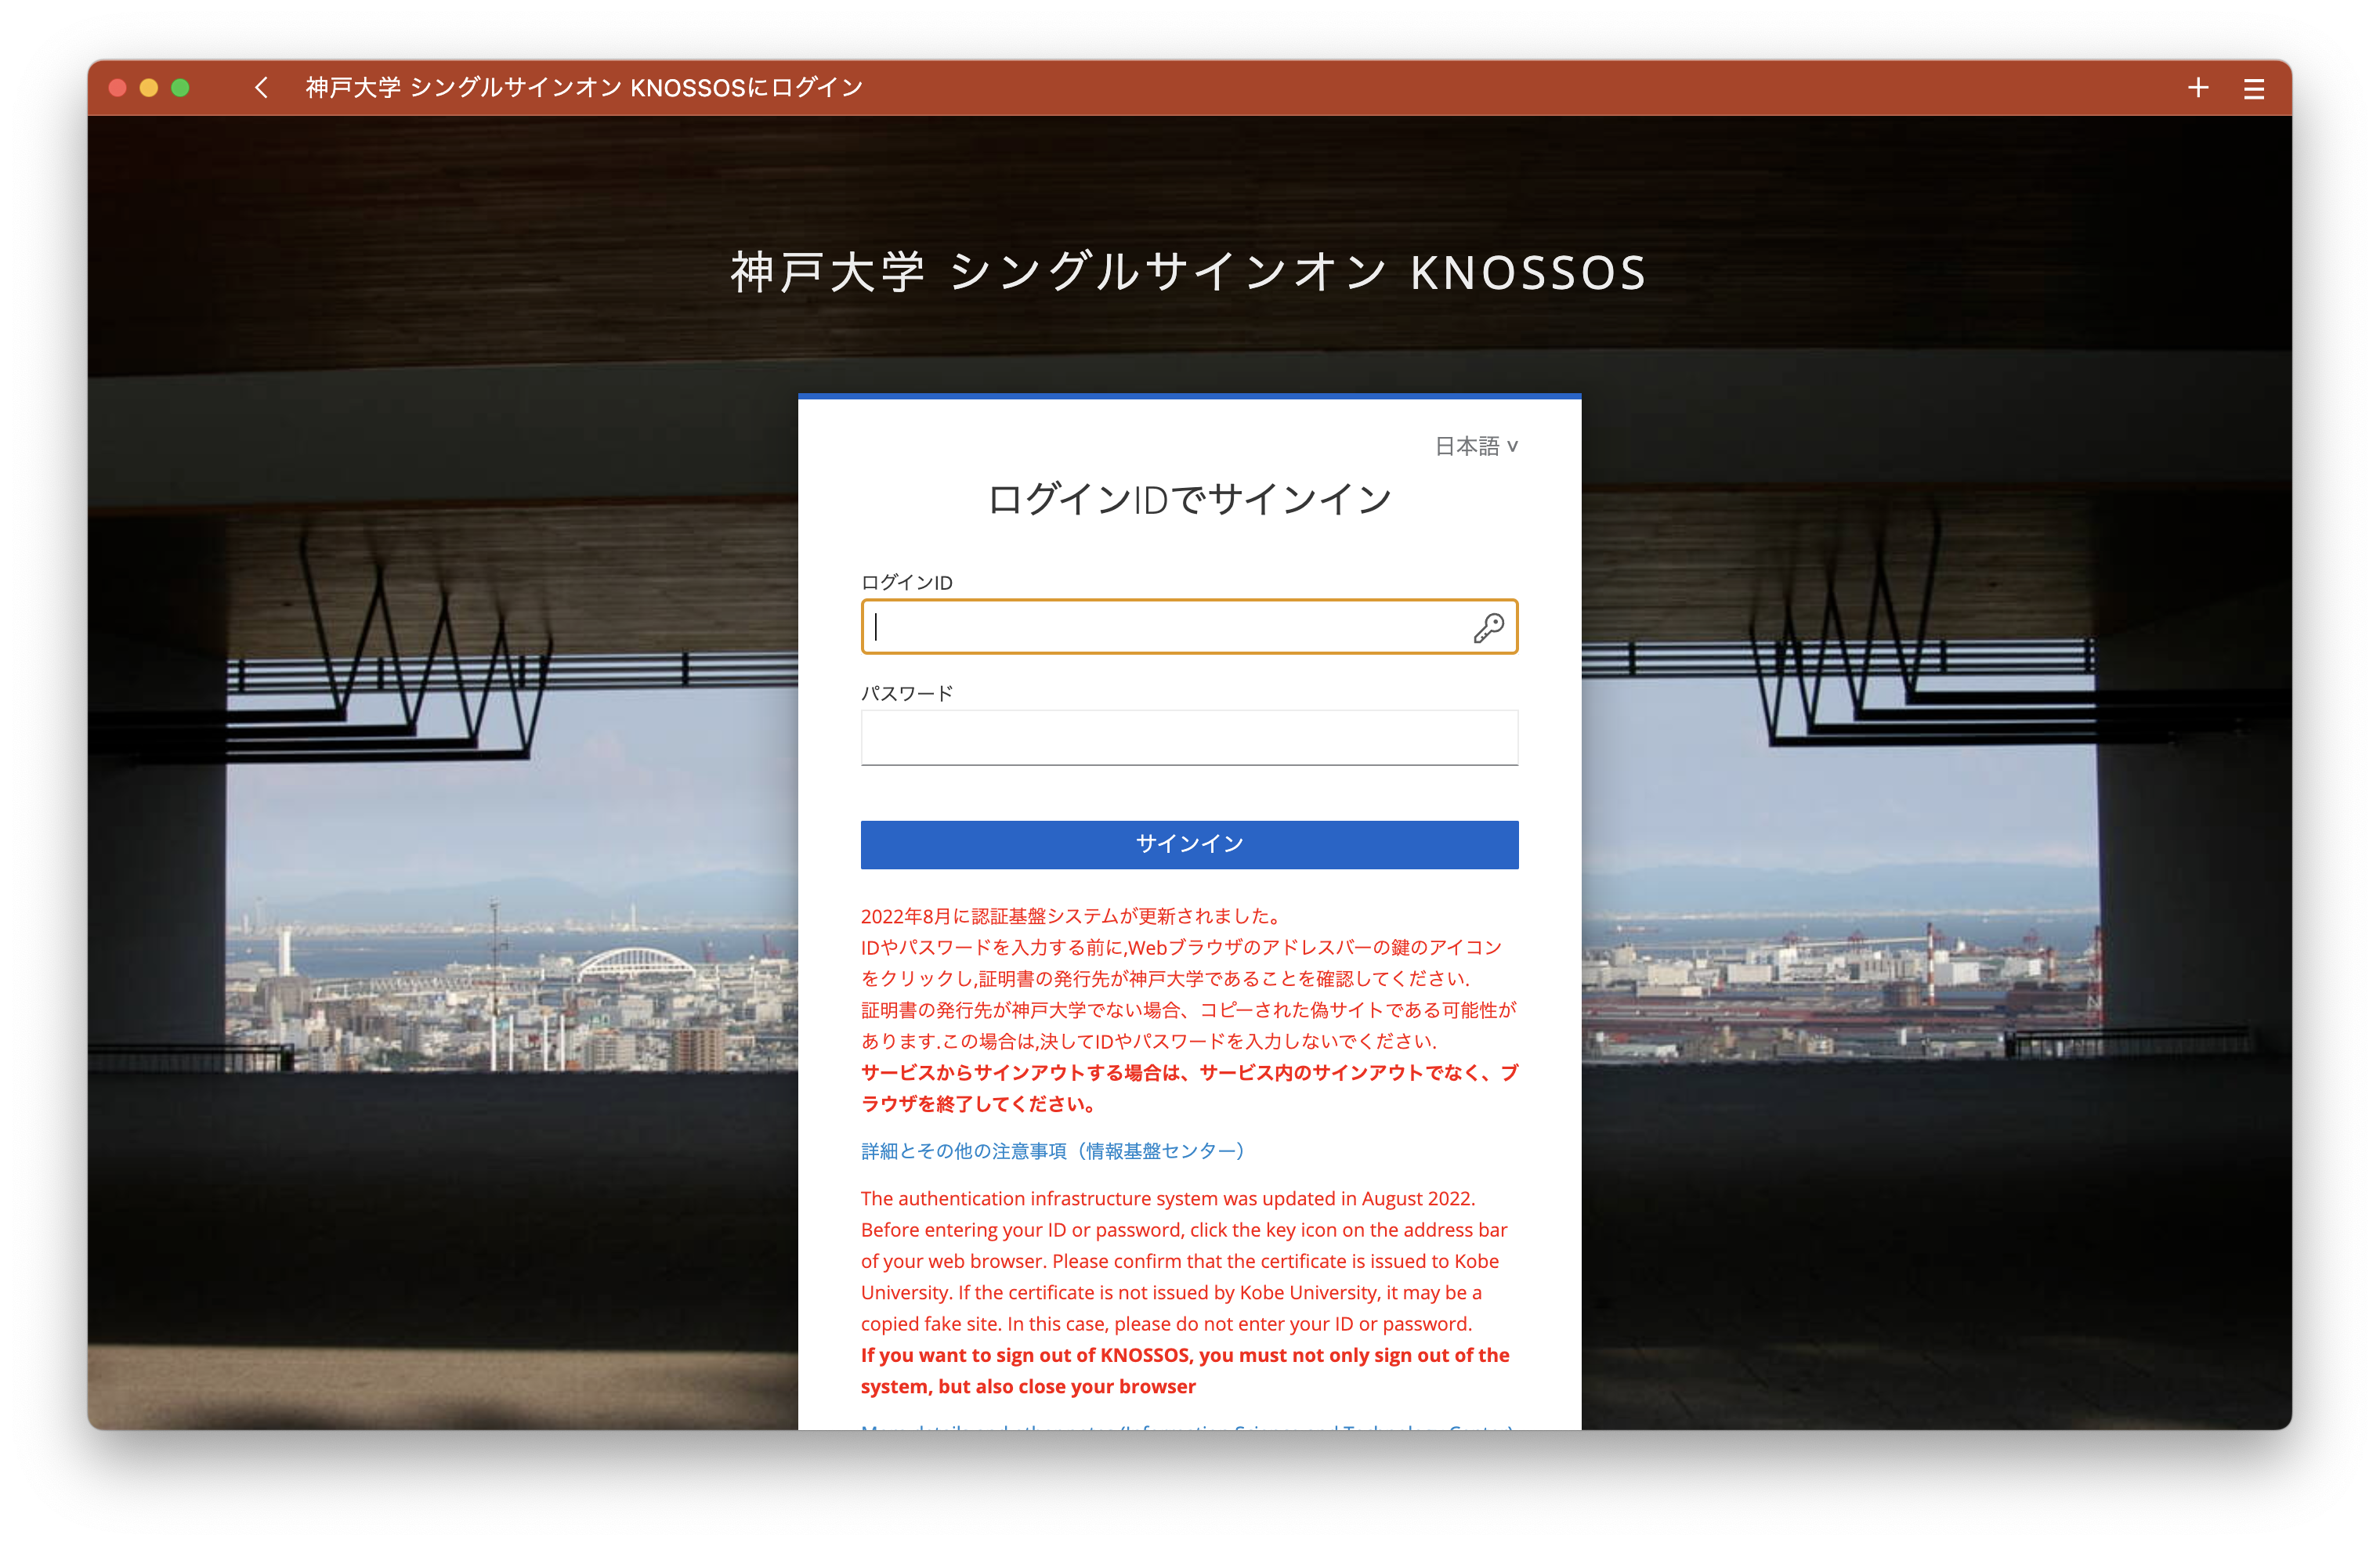Image resolution: width=2380 pixels, height=1546 pixels.
Task: Focus the パスワード input field
Action: [1189, 738]
